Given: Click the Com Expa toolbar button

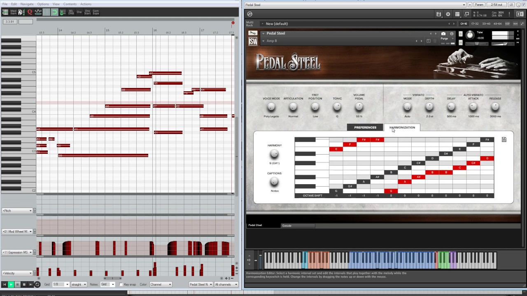Looking at the screenshot, I should click(x=96, y=12).
